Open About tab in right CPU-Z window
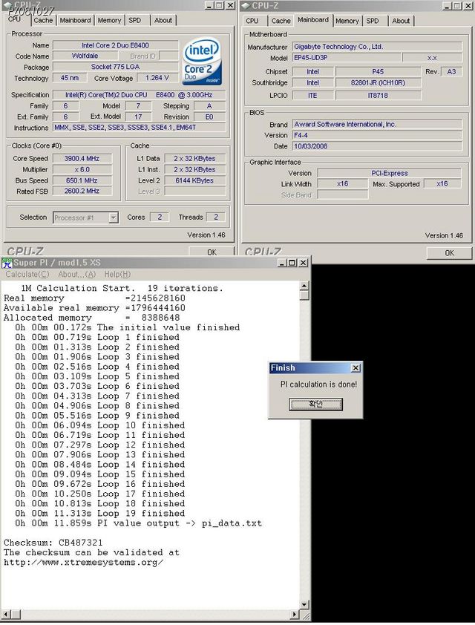The image size is (475, 625). [401, 21]
